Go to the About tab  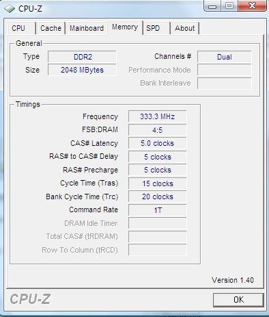pyautogui.click(x=184, y=28)
